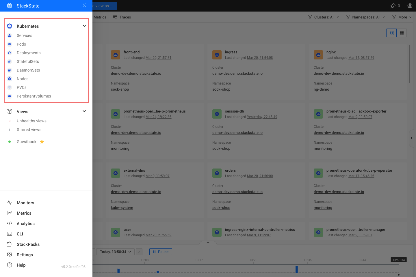Click the 13:50:34 timeline marker
The height and width of the screenshot is (277, 416).
[x=399, y=260]
